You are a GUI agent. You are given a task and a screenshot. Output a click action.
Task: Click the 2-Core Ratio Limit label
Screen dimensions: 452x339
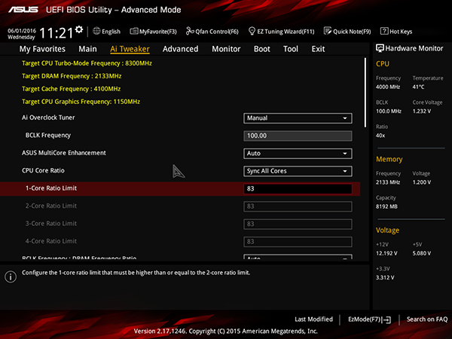pos(51,206)
